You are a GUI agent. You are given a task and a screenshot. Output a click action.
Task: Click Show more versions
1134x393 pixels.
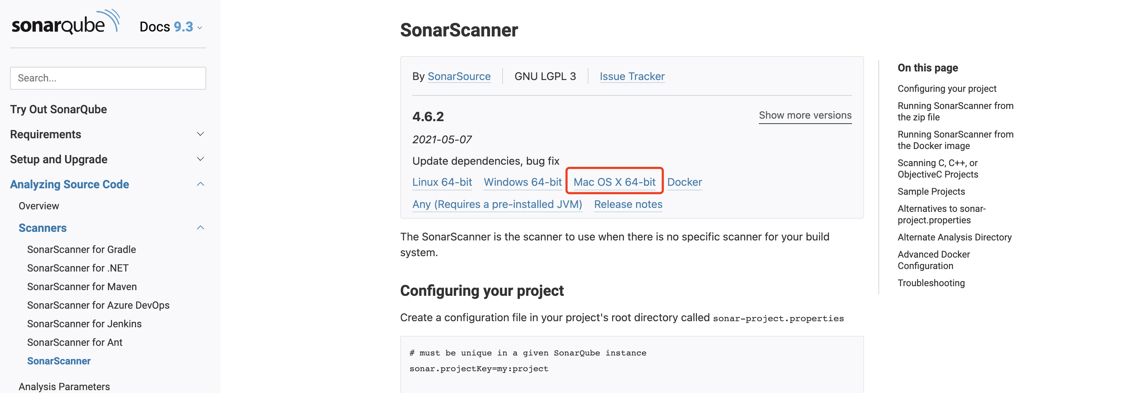(x=805, y=115)
